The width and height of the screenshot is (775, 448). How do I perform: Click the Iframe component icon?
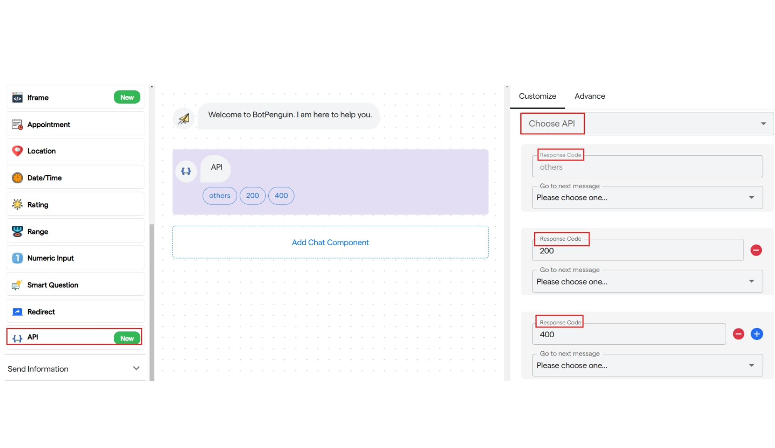(17, 98)
